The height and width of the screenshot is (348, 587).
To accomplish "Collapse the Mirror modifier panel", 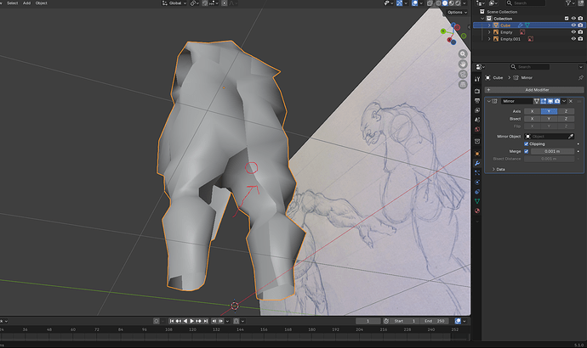I will tap(489, 101).
